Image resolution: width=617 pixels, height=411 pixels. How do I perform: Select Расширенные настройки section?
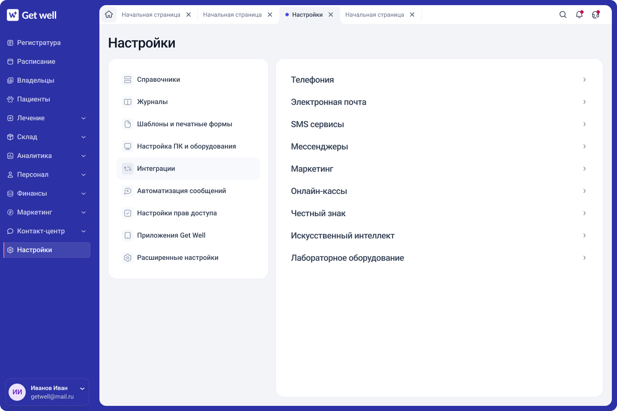pyautogui.click(x=188, y=258)
